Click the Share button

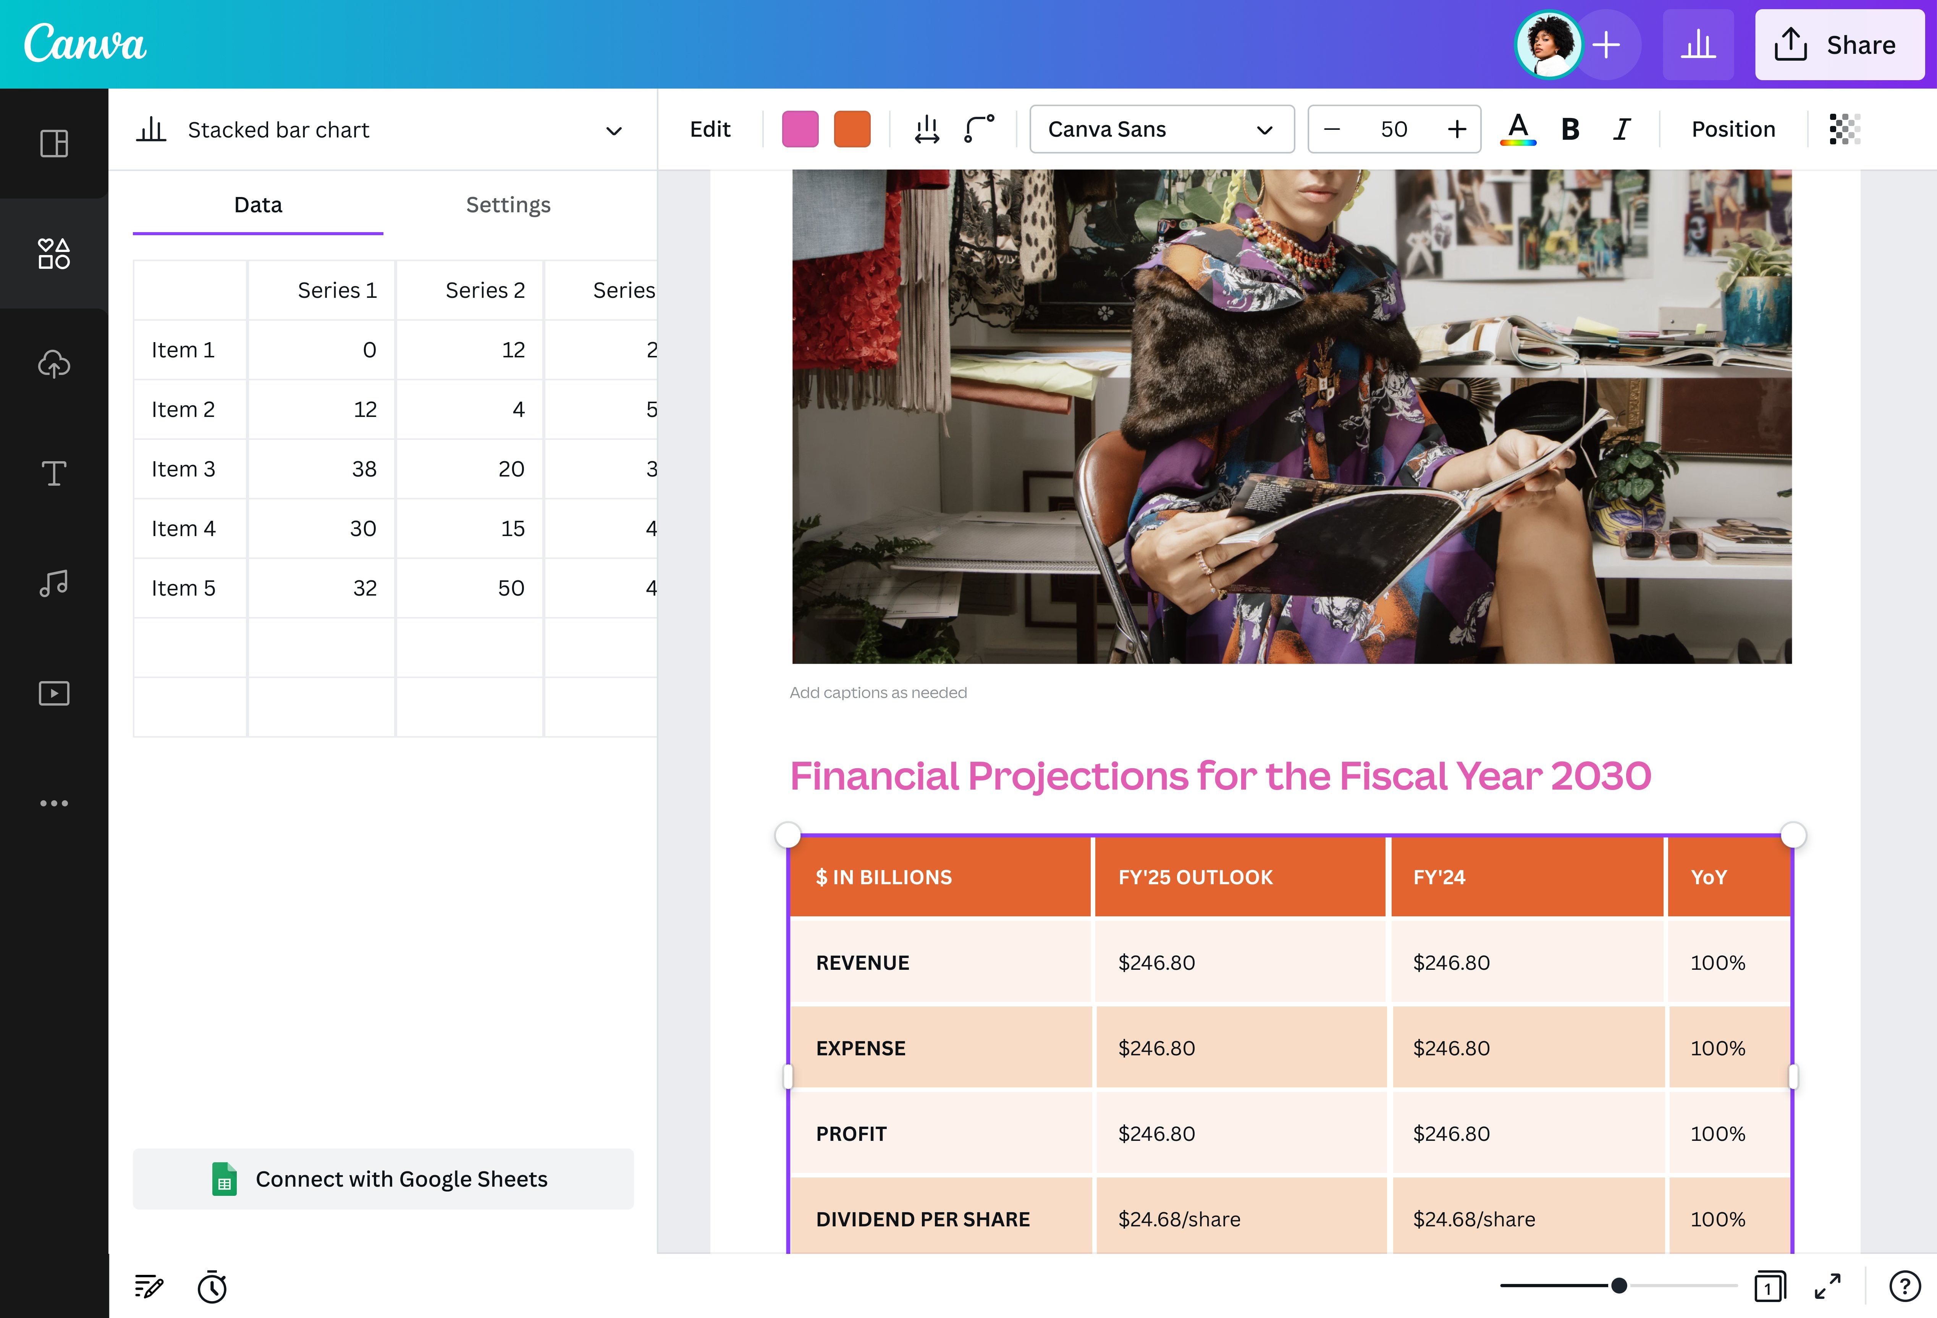[1840, 45]
